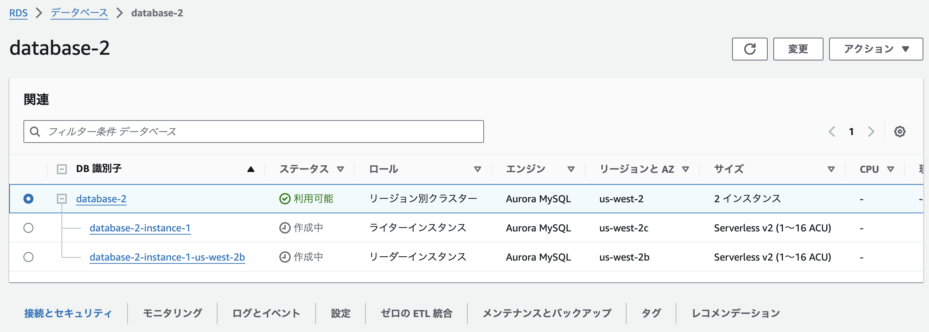The image size is (929, 332).
Task: Open the メンテナンスとバックアップ tab
Action: [x=546, y=313]
